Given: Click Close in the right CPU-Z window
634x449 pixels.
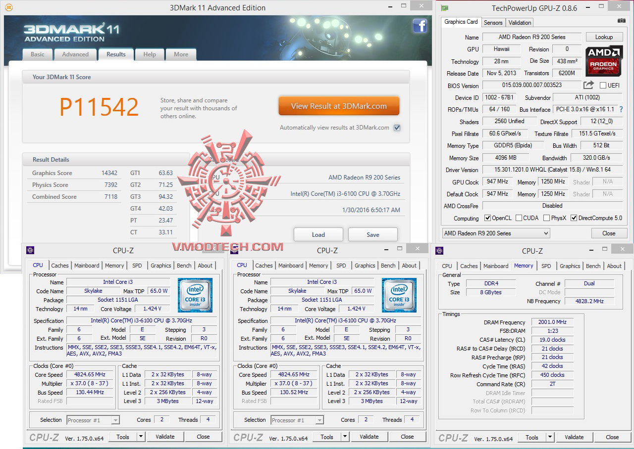Looking at the screenshot, I should tap(612, 437).
